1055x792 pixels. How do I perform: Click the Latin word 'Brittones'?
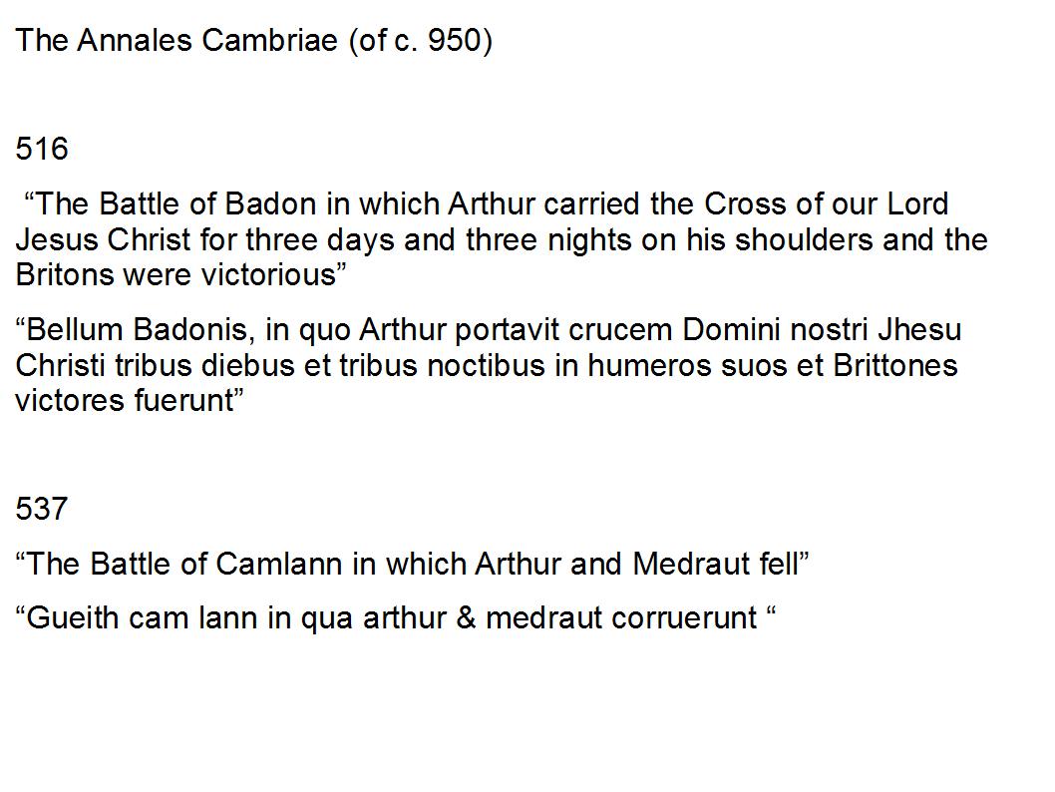pyautogui.click(x=895, y=365)
